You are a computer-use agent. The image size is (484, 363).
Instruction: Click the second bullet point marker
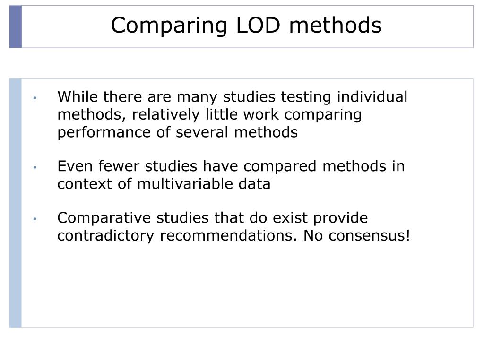click(35, 167)
